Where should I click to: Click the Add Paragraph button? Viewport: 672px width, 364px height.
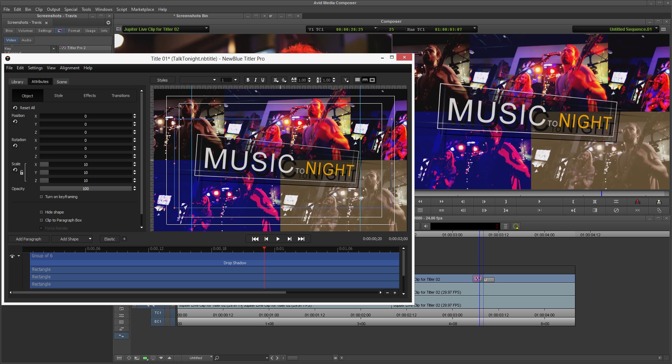click(28, 239)
